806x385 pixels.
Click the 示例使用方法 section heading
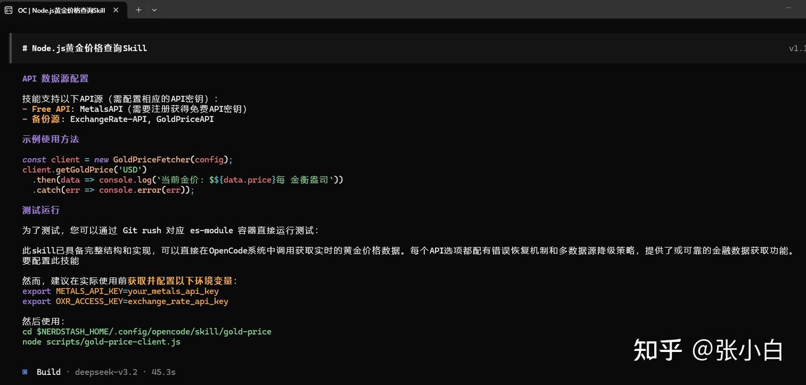point(50,139)
